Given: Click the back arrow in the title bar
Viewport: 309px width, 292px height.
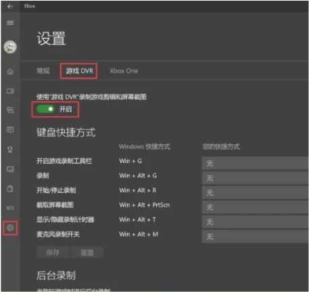Looking at the screenshot, I should coord(10,6).
